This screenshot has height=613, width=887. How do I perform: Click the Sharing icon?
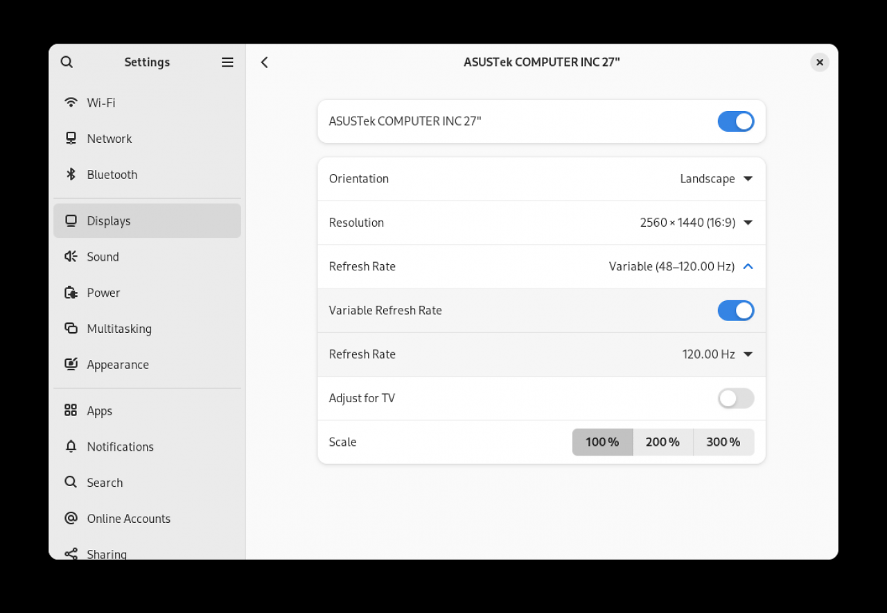coord(71,554)
